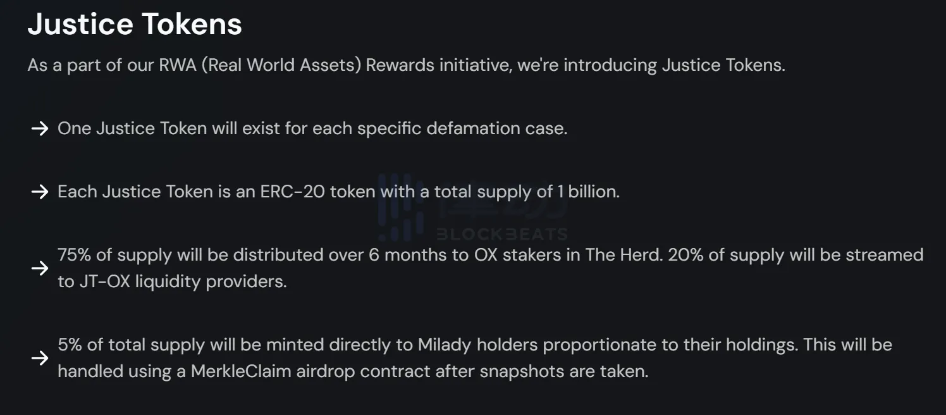This screenshot has height=415, width=946.
Task: Click the 'RWA (Real World Assets)' text
Action: (260, 65)
